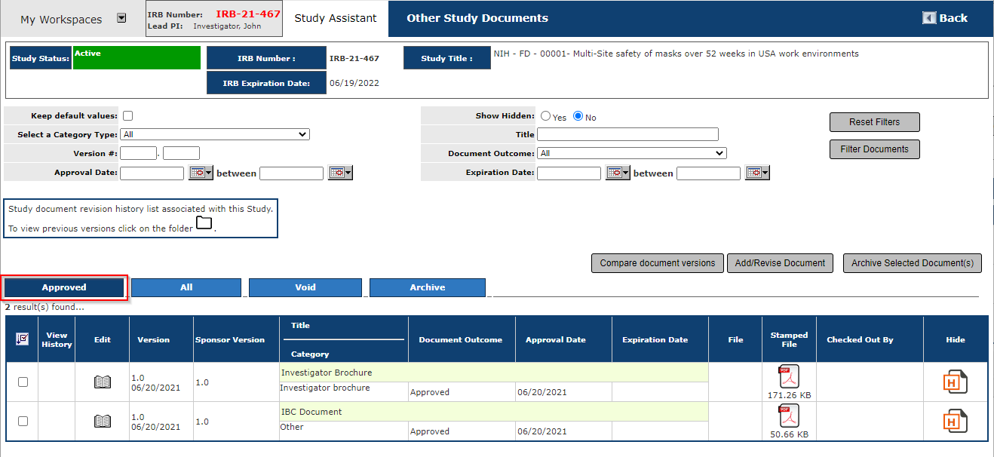Open the second Expiration Date calendar picker
The width and height of the screenshot is (994, 457).
pyautogui.click(x=757, y=173)
